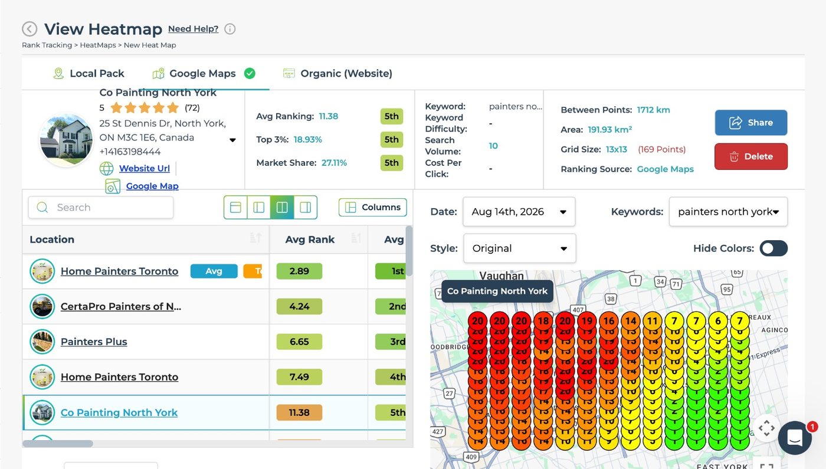
Task: Click the CertaPro Painters row avatar
Action: 42,307
